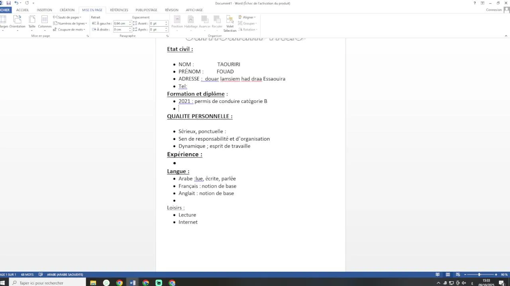Click the À gauche indent field
510x286 pixels.
tap(121, 23)
